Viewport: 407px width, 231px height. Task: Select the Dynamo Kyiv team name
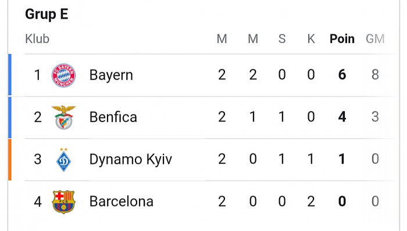coord(131,159)
